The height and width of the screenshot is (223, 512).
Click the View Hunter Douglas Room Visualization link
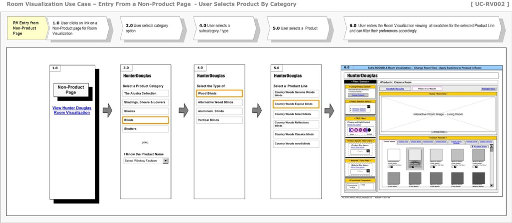click(72, 110)
